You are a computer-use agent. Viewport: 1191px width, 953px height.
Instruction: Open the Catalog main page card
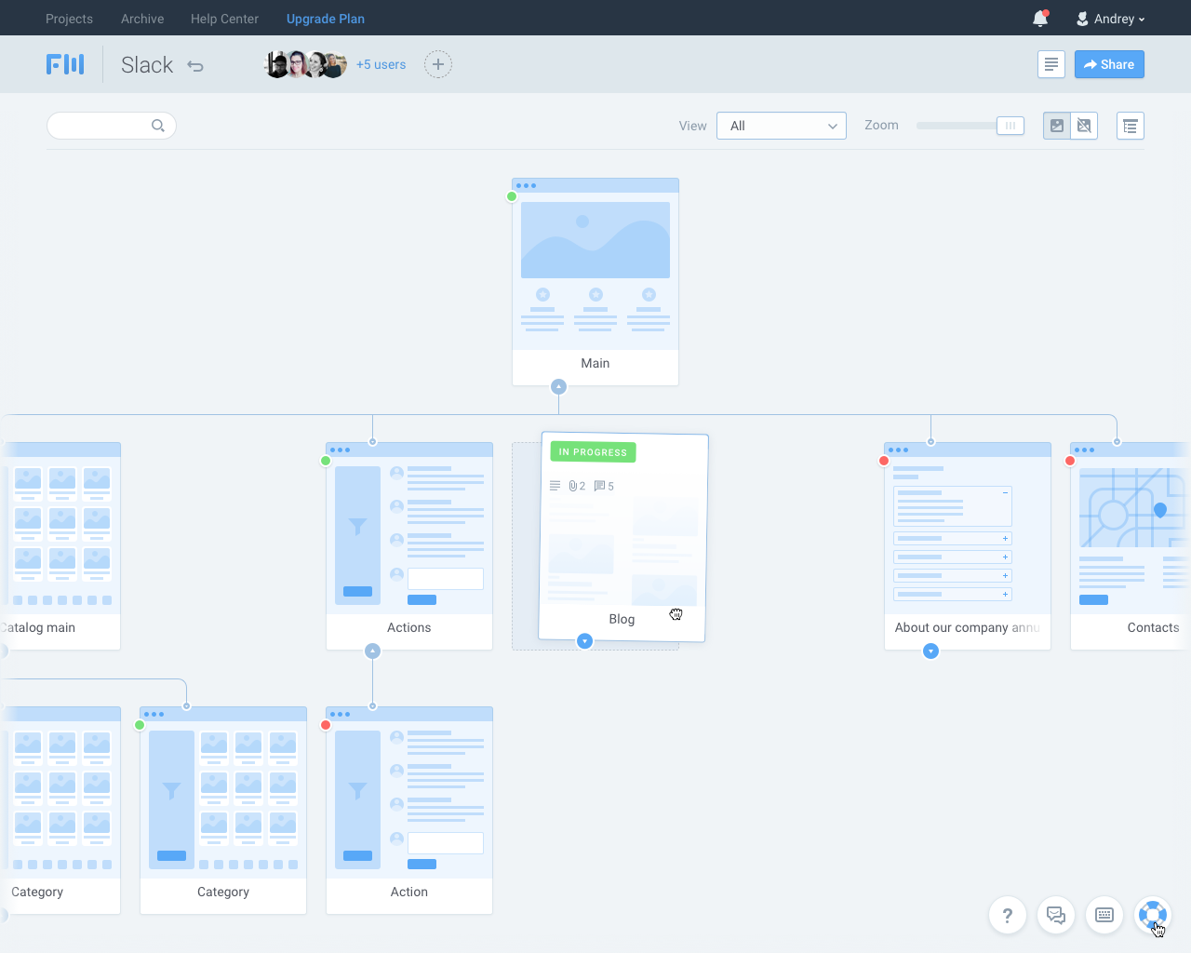coord(60,546)
